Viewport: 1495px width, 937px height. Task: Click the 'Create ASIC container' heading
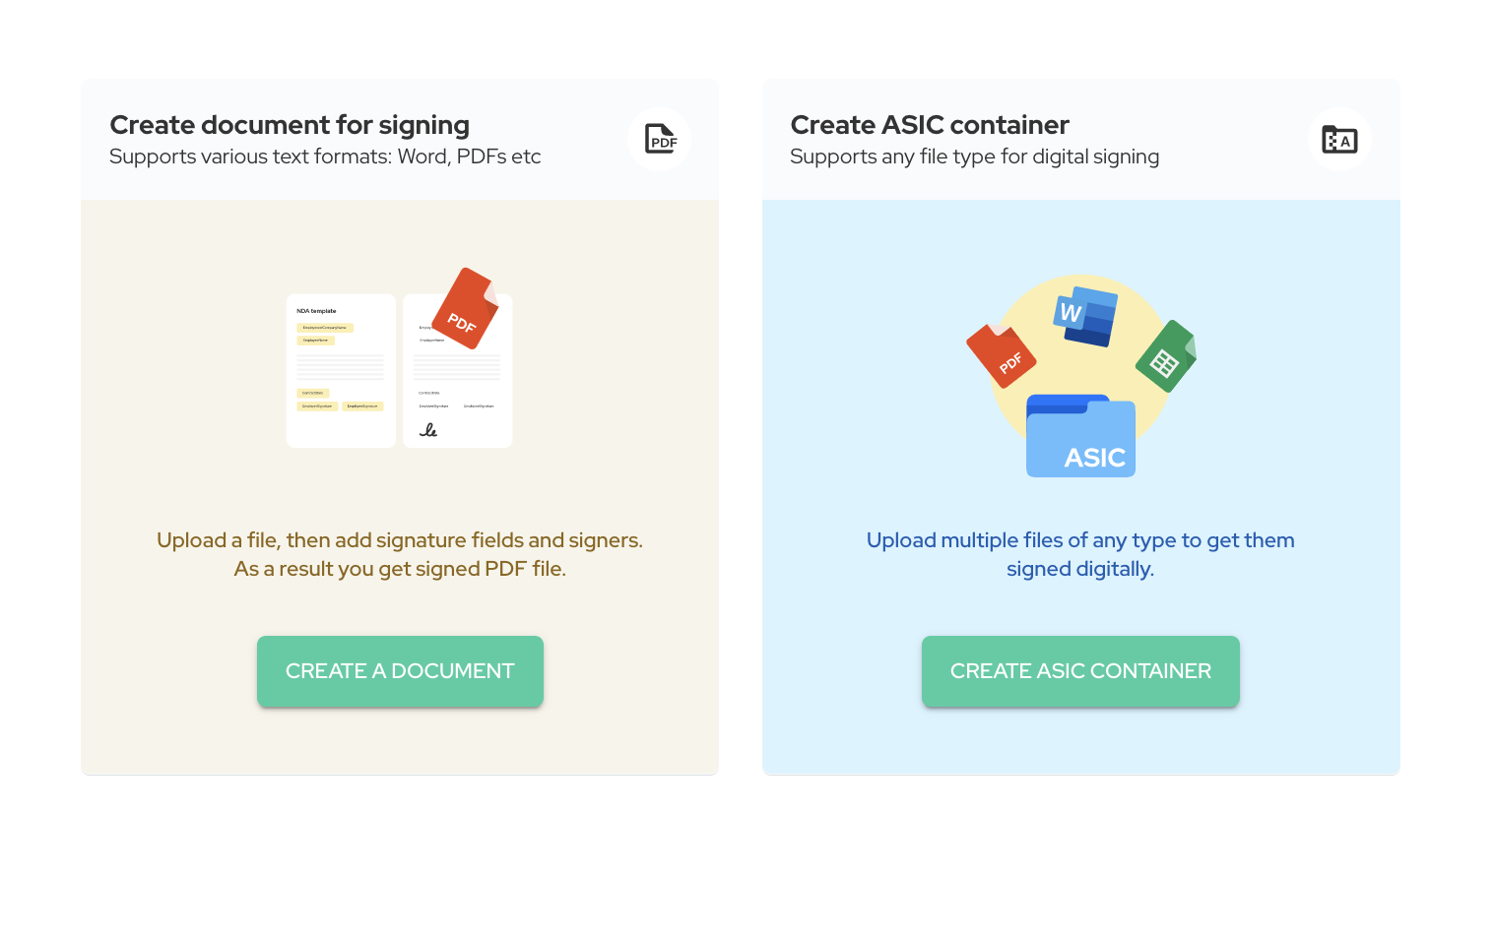tap(930, 125)
